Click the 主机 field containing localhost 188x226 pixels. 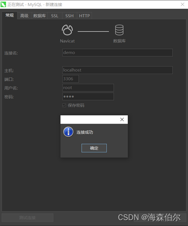[118, 70]
